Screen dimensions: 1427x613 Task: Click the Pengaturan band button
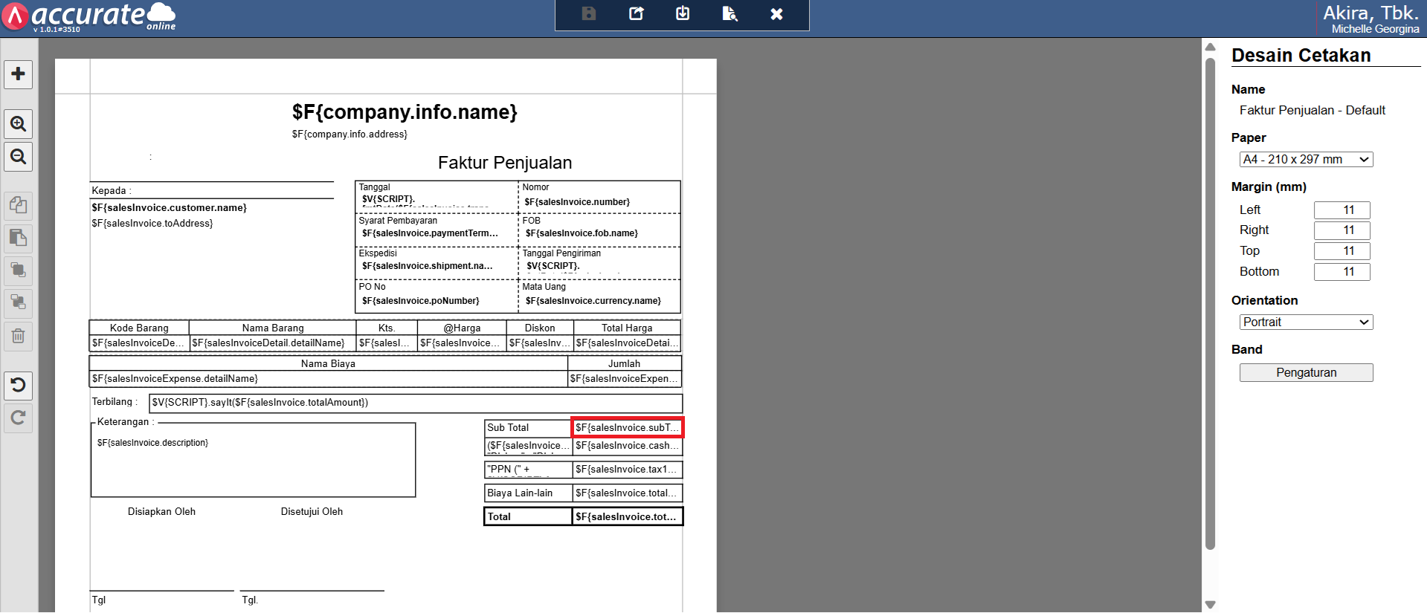1306,373
